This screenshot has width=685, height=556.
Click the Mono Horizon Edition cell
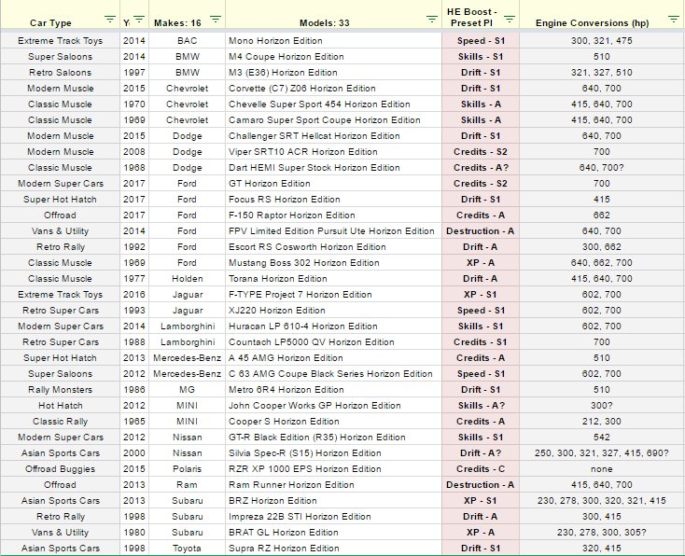tap(333, 41)
